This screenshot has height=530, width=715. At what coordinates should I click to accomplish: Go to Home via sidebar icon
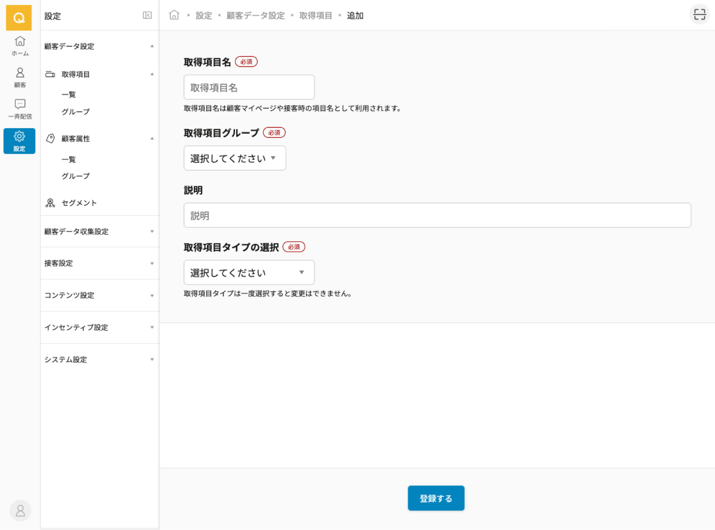point(20,46)
